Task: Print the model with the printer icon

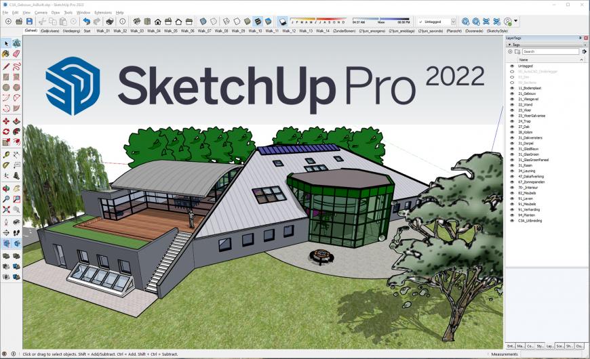Action: [109, 22]
